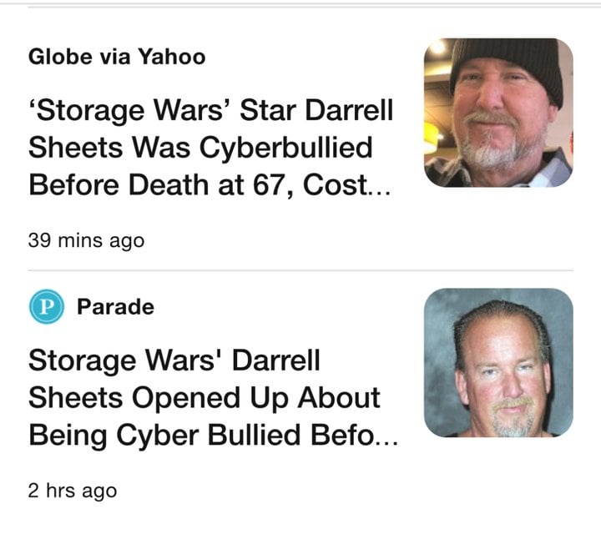Click the "39 mins ago" timestamp
This screenshot has width=601, height=534.
(86, 240)
